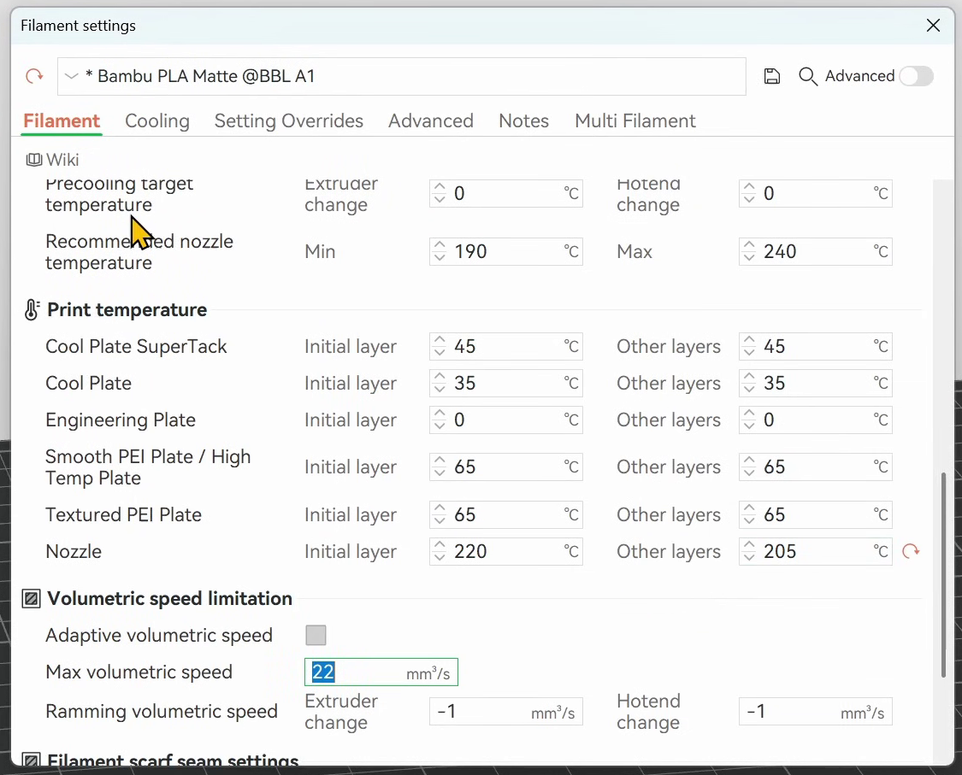This screenshot has width=962, height=775.
Task: Open the Notes tab
Action: click(x=523, y=120)
